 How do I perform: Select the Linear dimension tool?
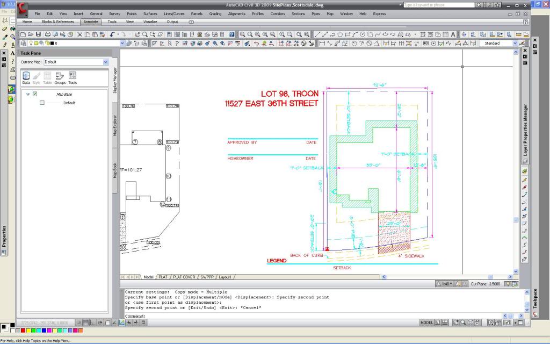[322, 44]
